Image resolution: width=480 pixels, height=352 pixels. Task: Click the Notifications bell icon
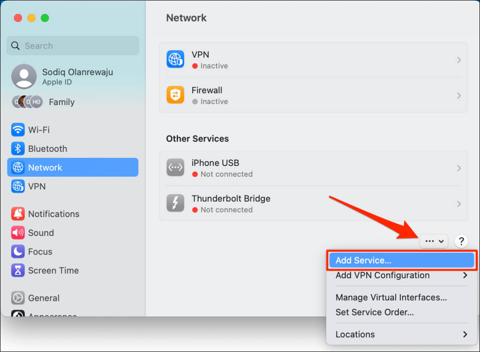[18, 214]
